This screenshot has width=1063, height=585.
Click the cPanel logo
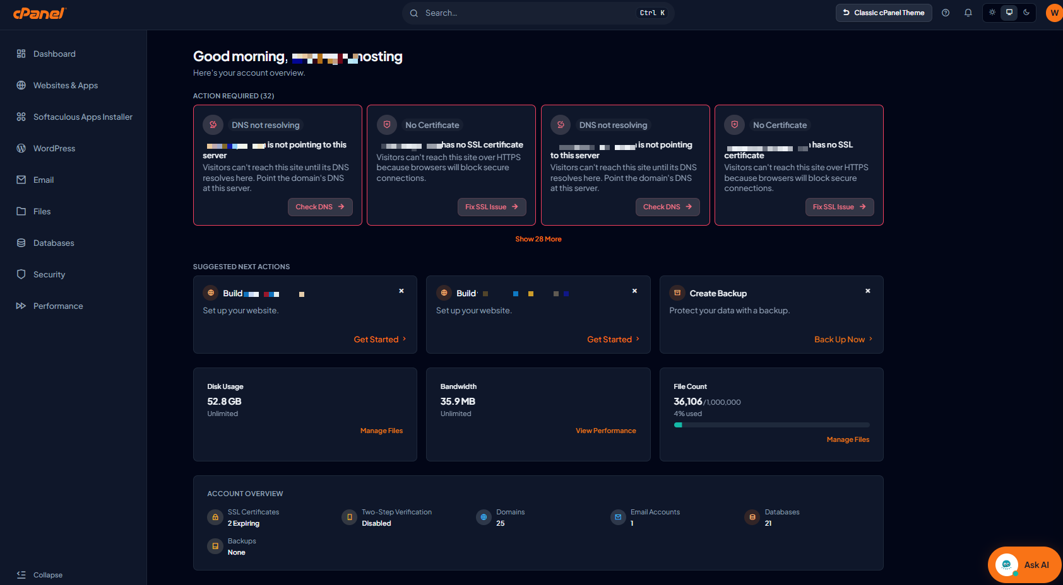(x=39, y=13)
